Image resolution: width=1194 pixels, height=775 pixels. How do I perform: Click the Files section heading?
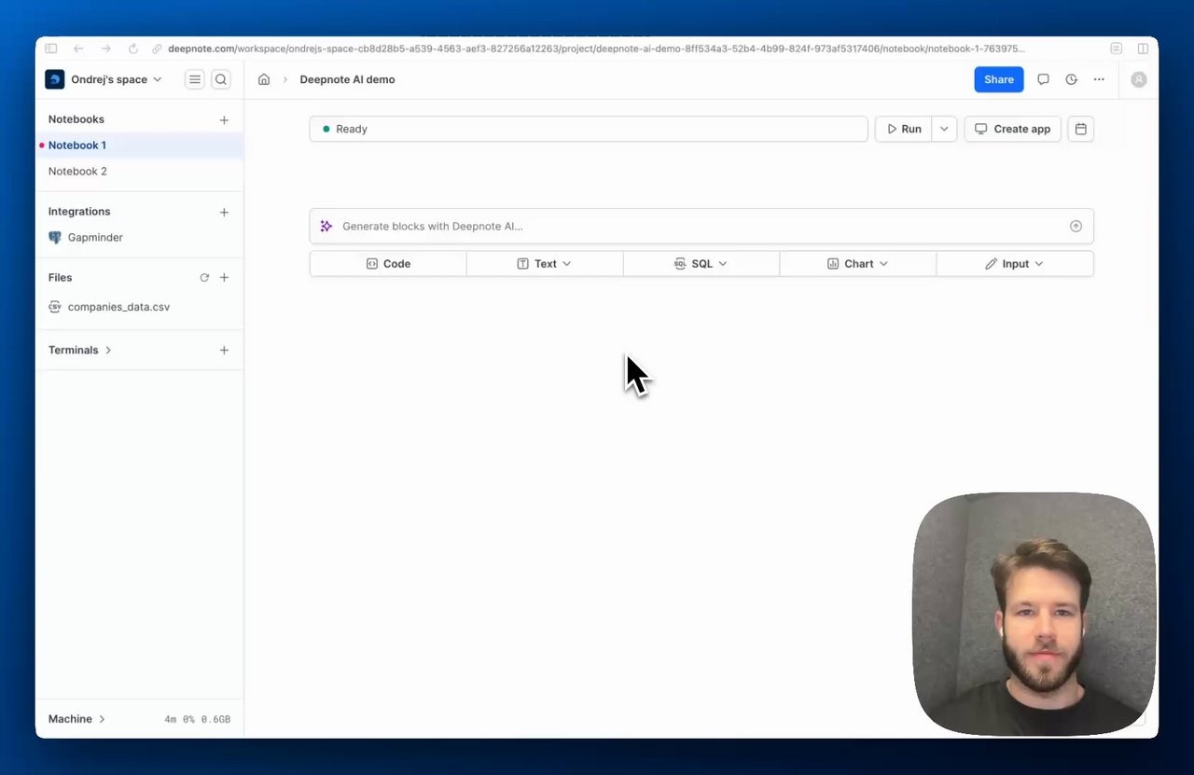pyautogui.click(x=60, y=277)
